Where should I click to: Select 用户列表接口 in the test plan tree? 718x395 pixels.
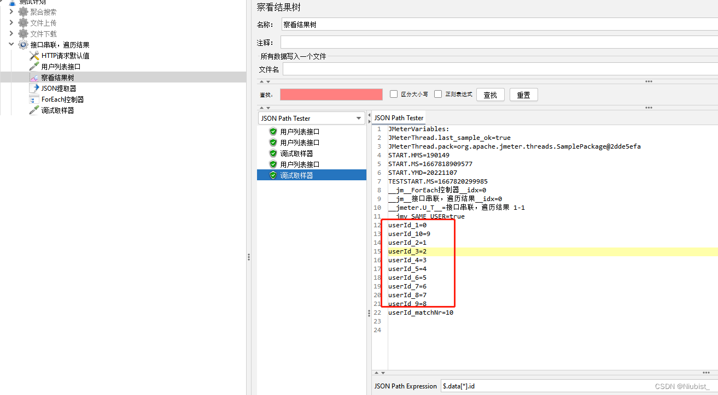point(61,67)
